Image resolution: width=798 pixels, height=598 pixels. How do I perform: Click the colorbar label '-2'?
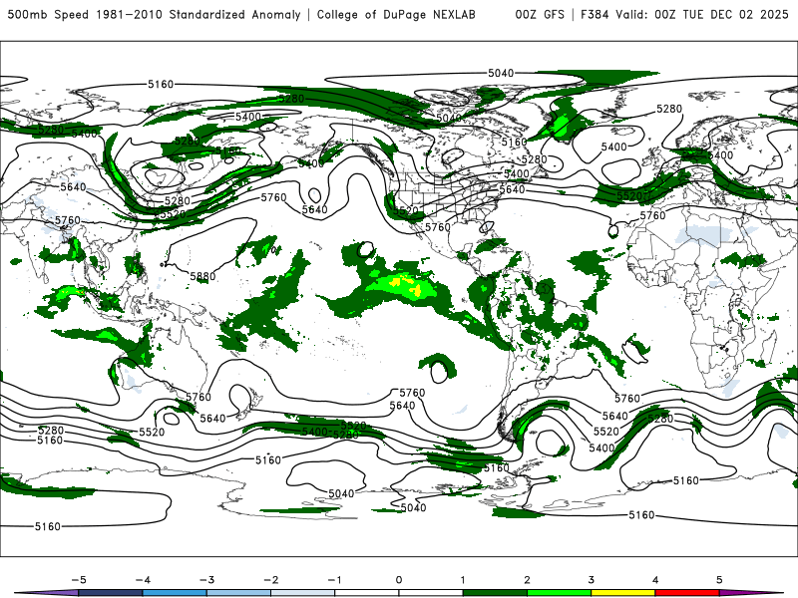click(x=270, y=580)
